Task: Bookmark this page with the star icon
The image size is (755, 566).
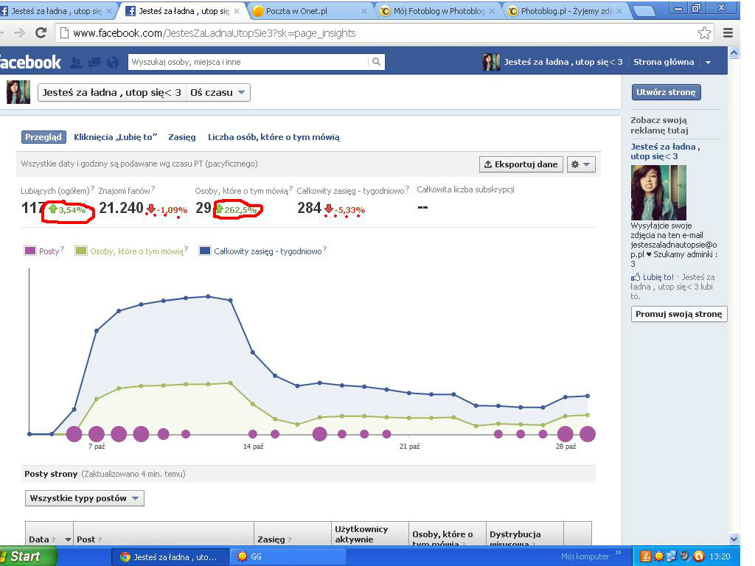Action: pyautogui.click(x=704, y=32)
